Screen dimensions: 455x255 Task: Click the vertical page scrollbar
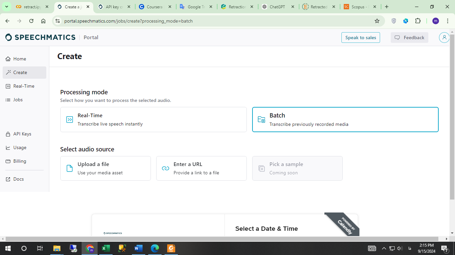click(x=452, y=116)
